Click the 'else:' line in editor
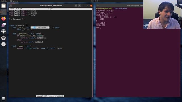The height and width of the screenshot is (102, 182). tap(20, 40)
